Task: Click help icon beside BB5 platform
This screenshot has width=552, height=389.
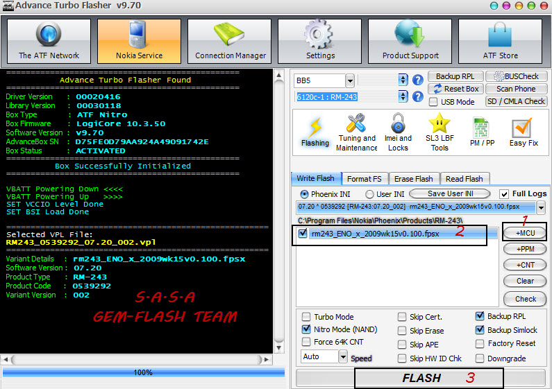Action: [x=417, y=80]
